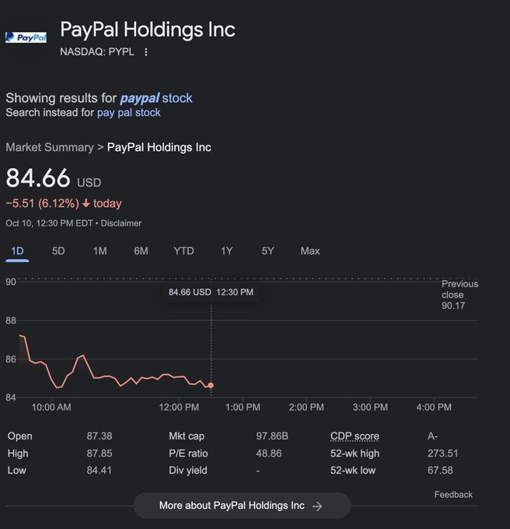Click the High value 87.85
The height and width of the screenshot is (529, 510).
[99, 453]
